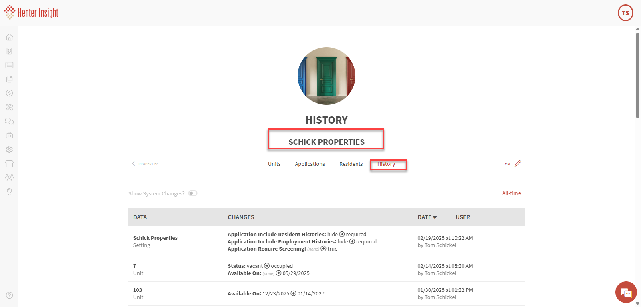Open the Maintenance tools sidebar icon
Screen dimensions: 641x307
9,107
